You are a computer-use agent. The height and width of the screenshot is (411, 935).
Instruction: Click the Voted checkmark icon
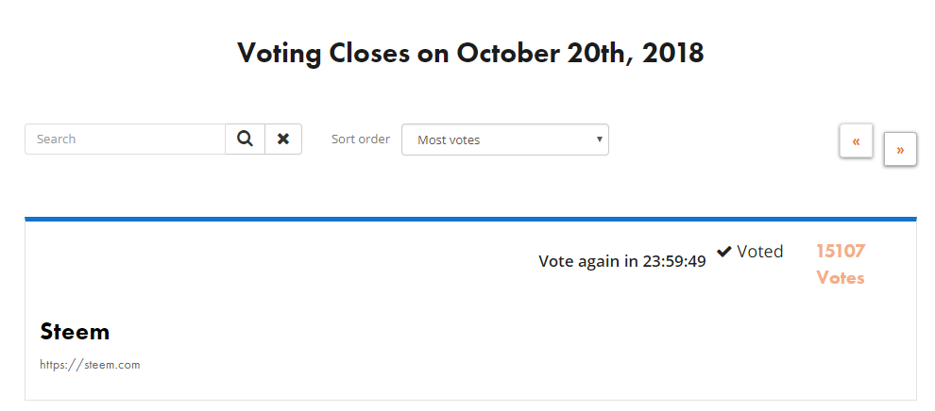coord(724,252)
